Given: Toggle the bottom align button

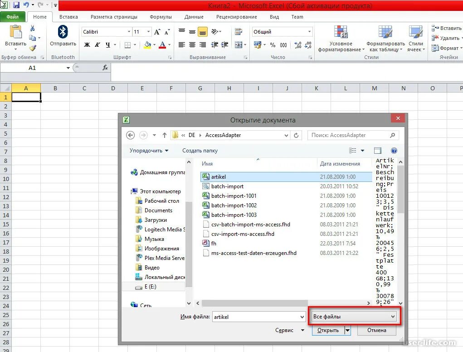Looking at the screenshot, I should point(203,32).
